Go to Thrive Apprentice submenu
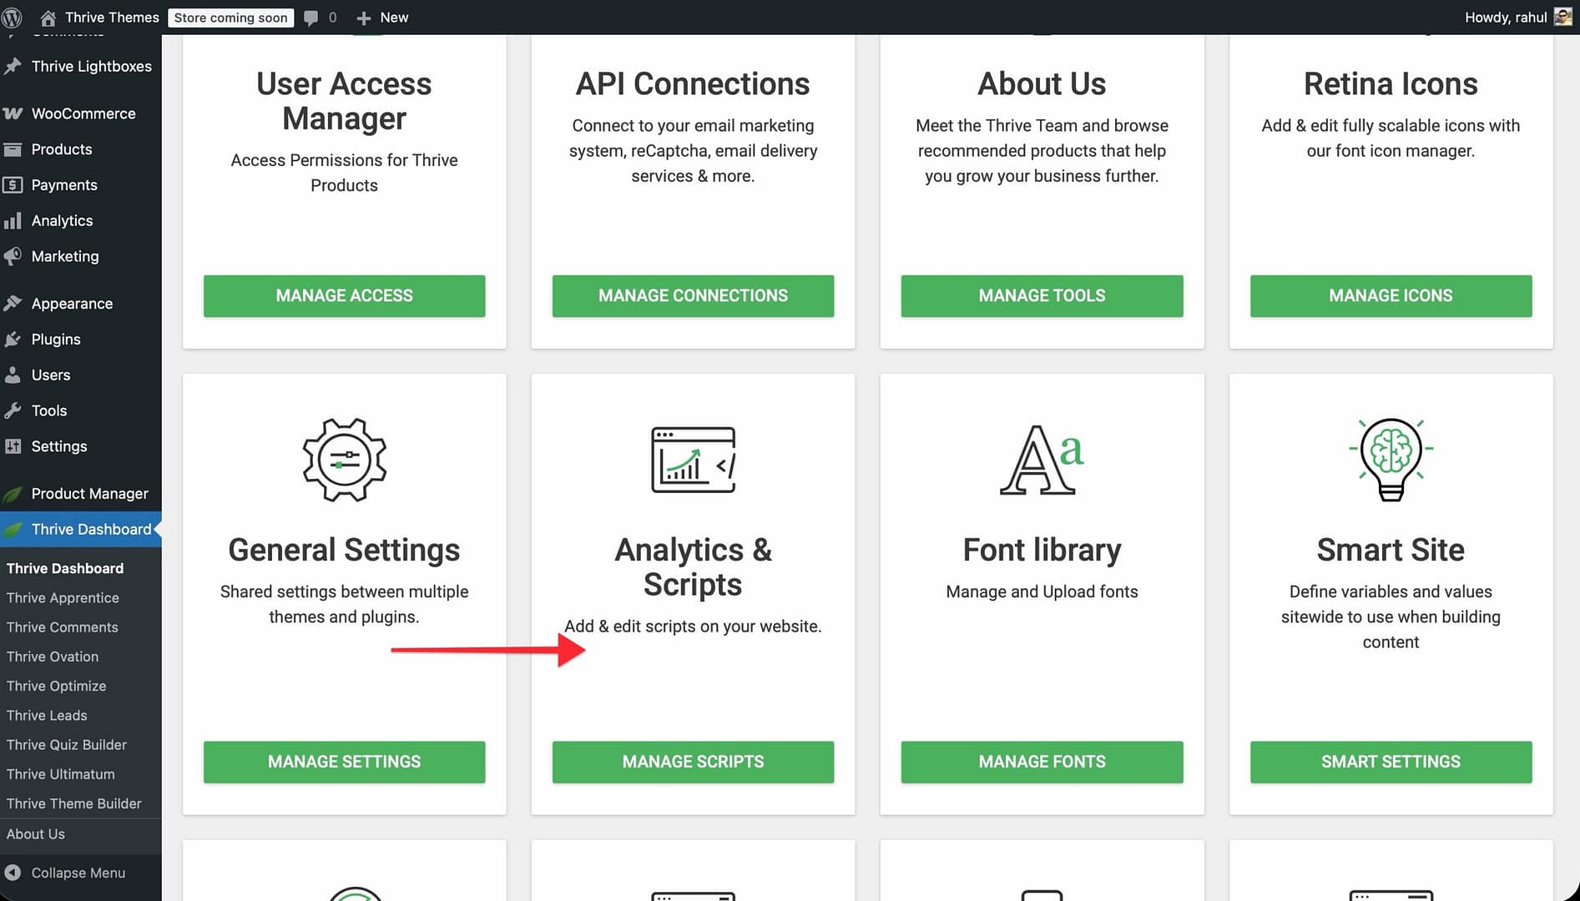The width and height of the screenshot is (1580, 901). tap(63, 598)
